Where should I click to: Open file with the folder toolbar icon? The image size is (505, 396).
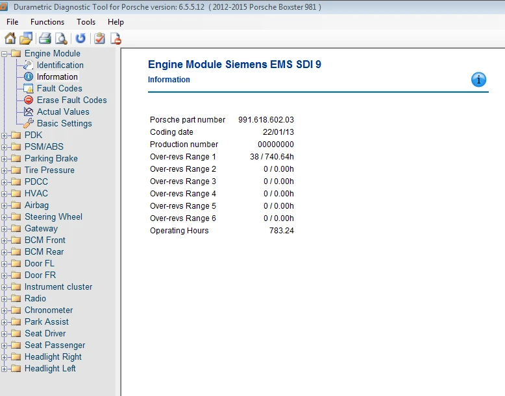coord(26,39)
